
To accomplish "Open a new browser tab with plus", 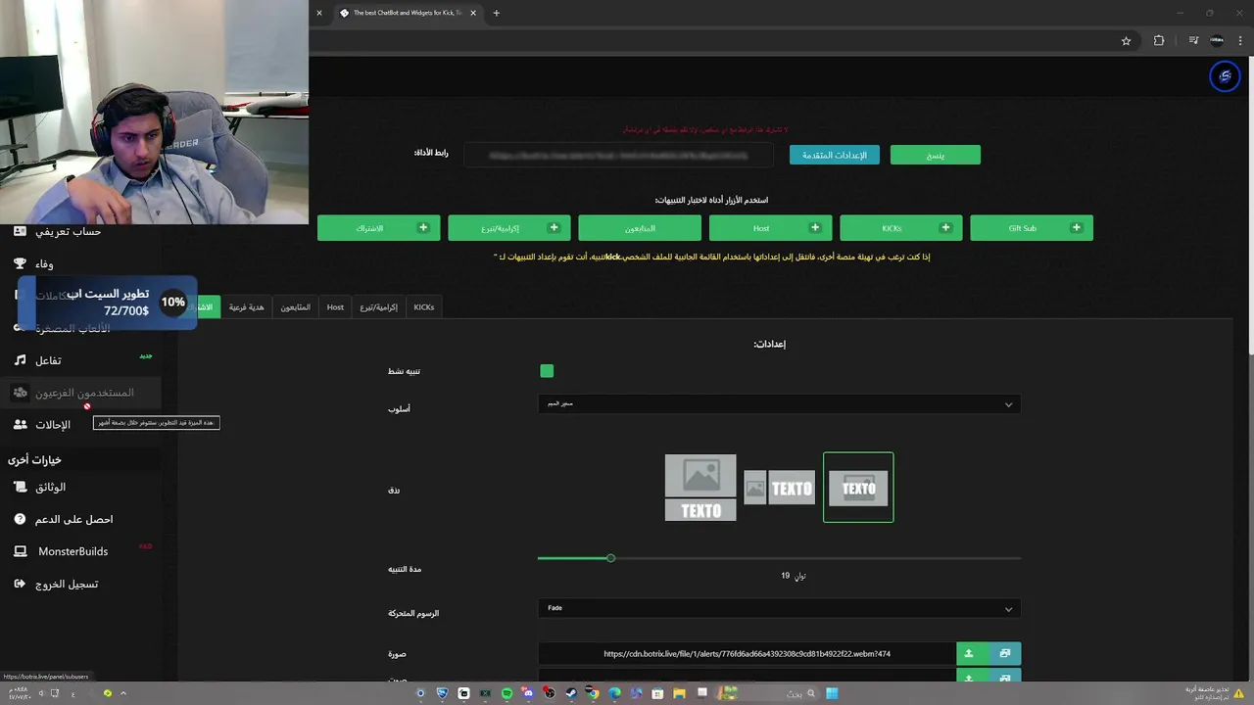I will tap(496, 13).
